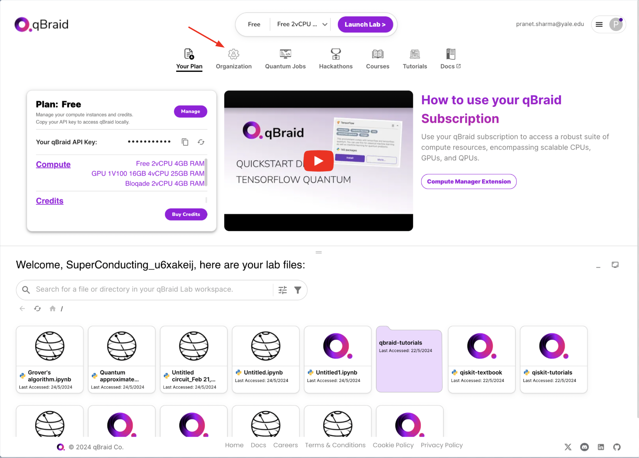Click pranet.sharma@yale.edu email text
The image size is (639, 458).
(x=550, y=24)
